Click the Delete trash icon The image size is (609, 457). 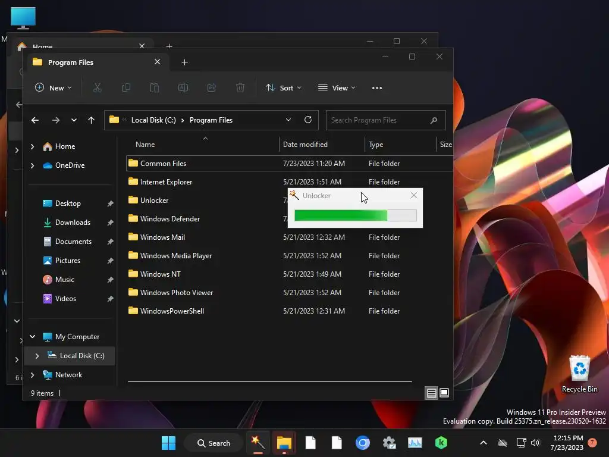click(x=240, y=88)
